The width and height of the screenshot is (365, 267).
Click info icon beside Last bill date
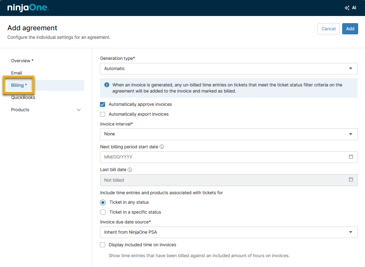pyautogui.click(x=130, y=170)
